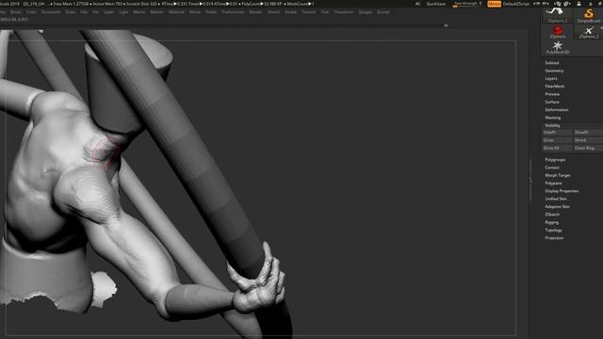Expand the Masking section
This screenshot has height=339, width=603.
[553, 118]
